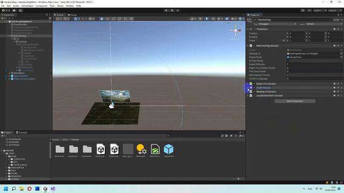Expand the Localization Part script component
Image resolution: width=344 pixels, height=193 pixels.
248,95
